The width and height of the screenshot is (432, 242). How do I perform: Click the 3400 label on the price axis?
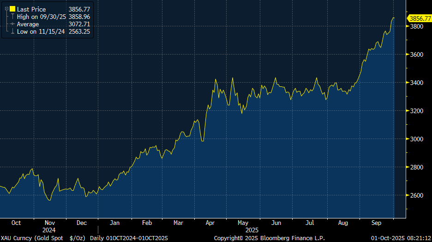coord(417,83)
